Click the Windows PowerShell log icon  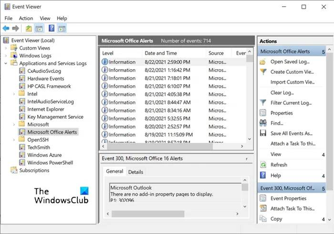tap(22, 162)
